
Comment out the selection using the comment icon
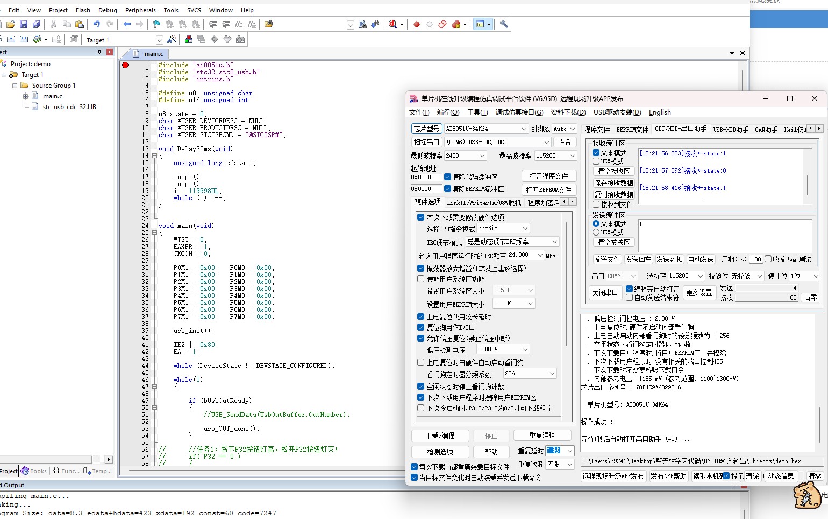(239, 24)
